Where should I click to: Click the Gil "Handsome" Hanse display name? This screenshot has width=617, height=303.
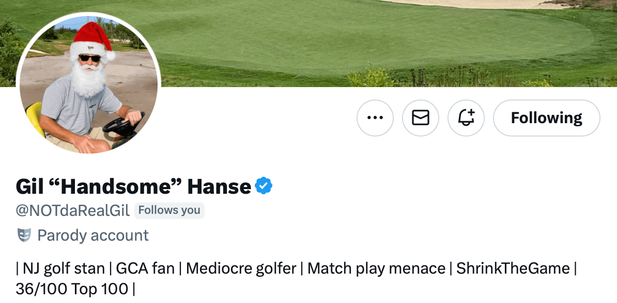tap(133, 186)
